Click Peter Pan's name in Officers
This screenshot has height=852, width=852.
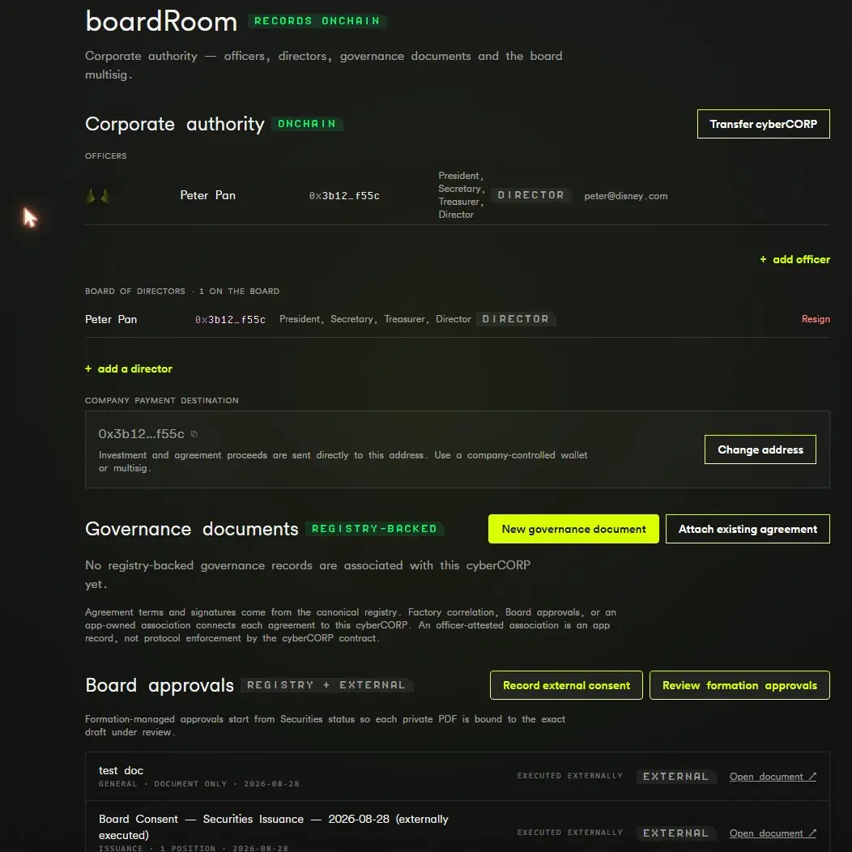[208, 196]
